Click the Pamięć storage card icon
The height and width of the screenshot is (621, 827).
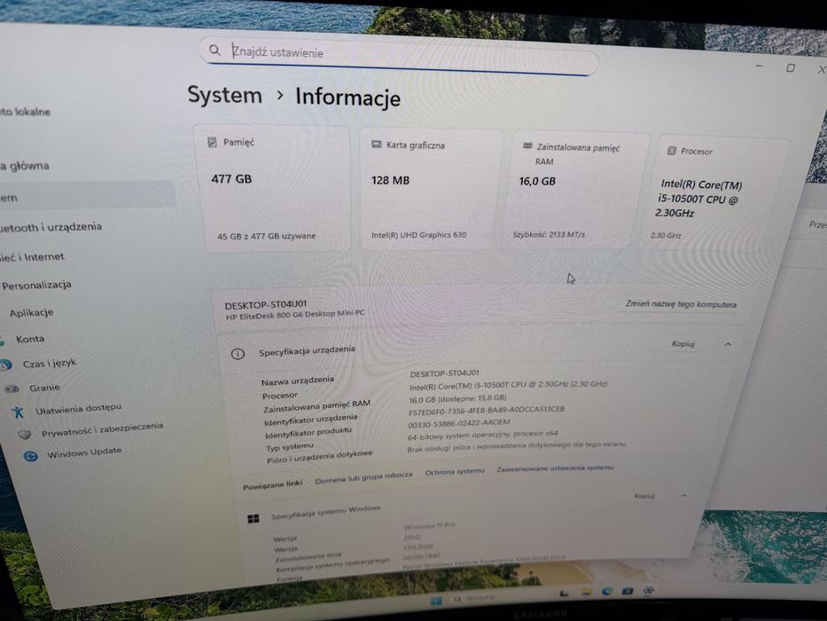[x=212, y=142]
